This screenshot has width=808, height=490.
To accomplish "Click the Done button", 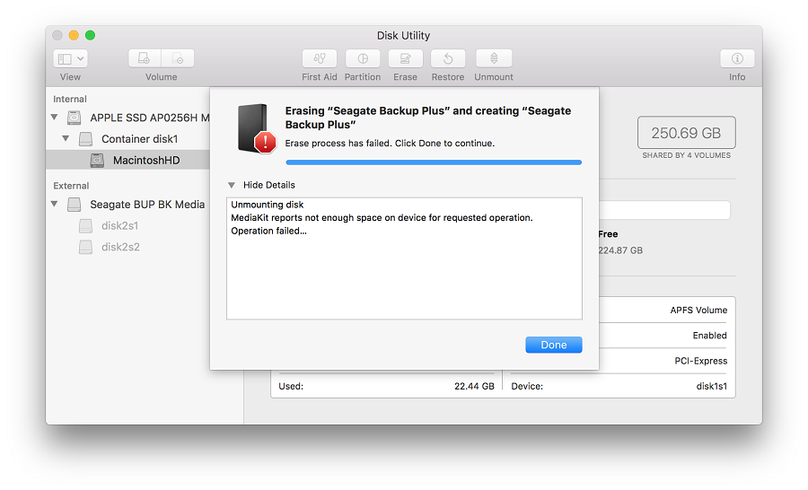I will [554, 345].
